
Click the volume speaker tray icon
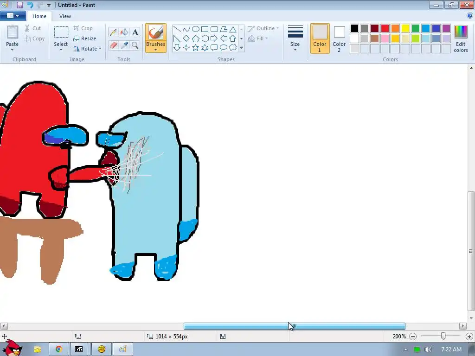428,350
